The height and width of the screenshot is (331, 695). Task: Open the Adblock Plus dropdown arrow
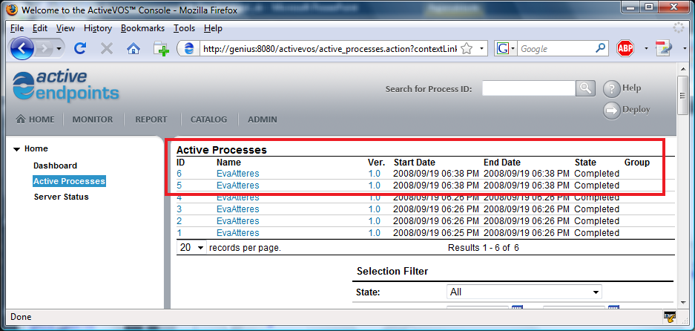pos(646,48)
